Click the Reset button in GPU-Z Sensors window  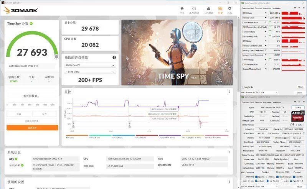300,87
